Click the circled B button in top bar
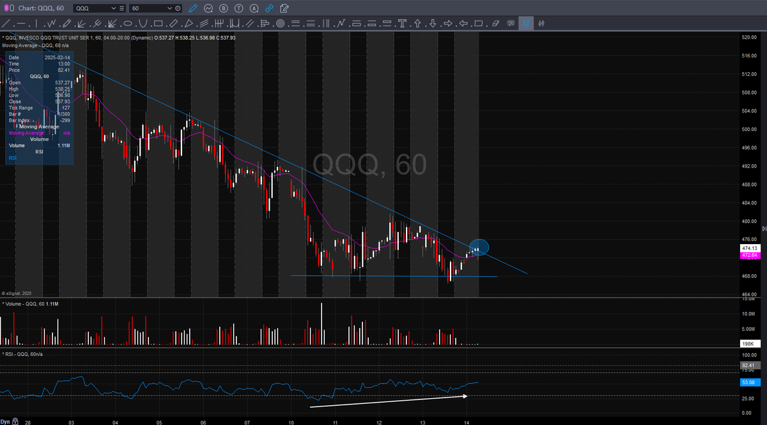The height and width of the screenshot is (425, 767). (224, 8)
